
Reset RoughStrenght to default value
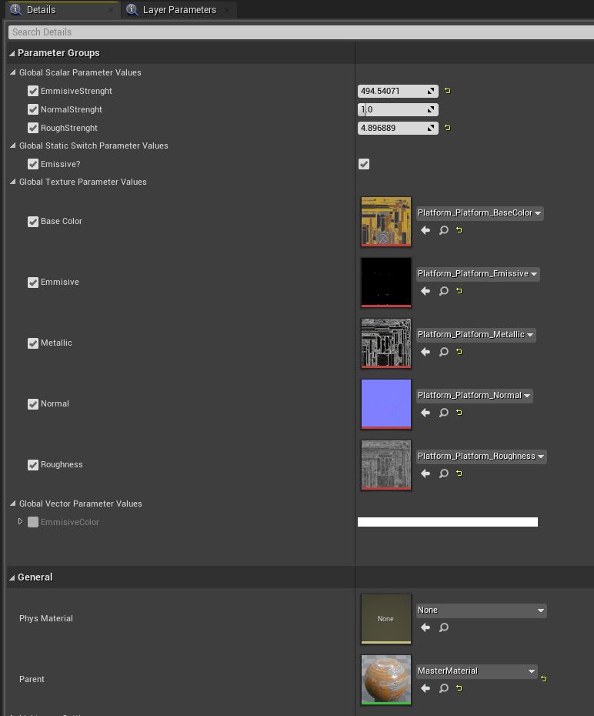coord(448,128)
